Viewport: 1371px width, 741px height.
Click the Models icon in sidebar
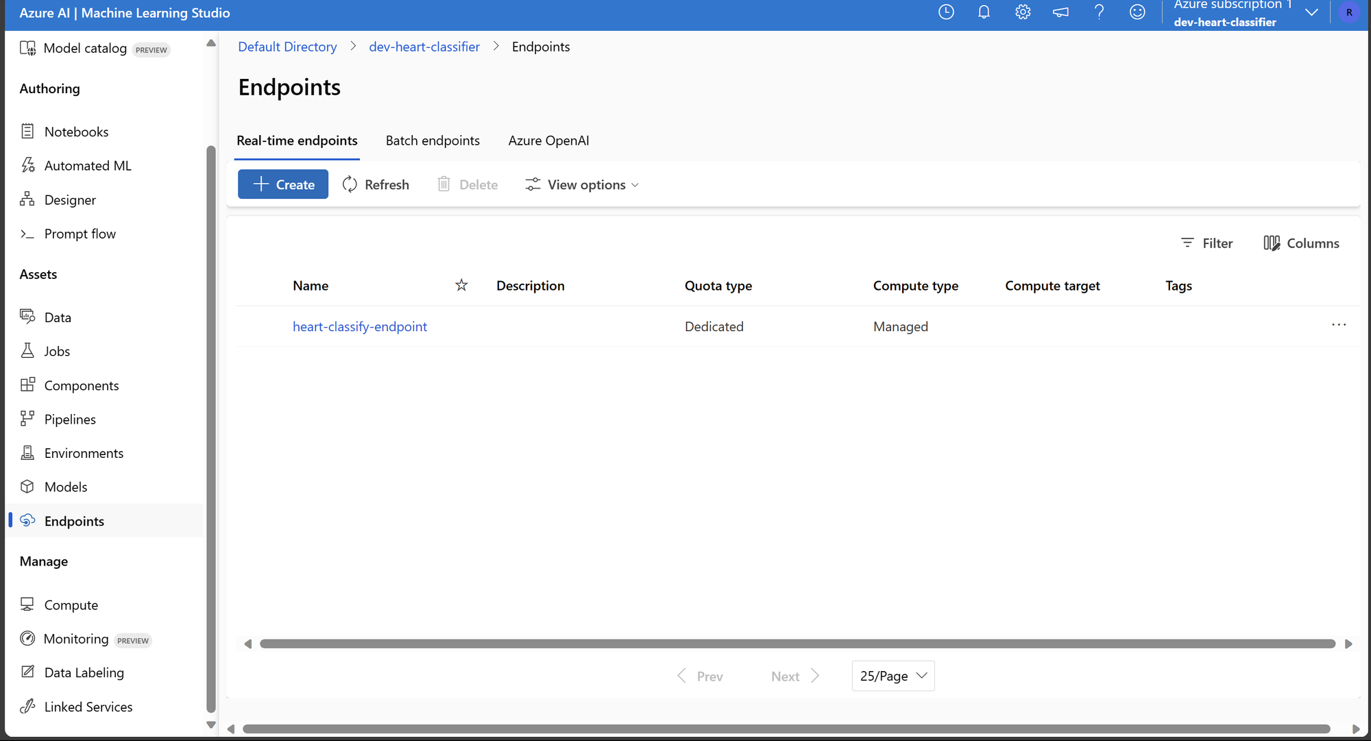27,487
